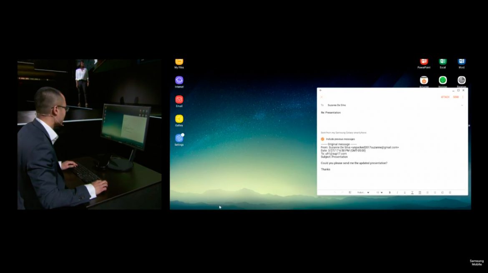
Task: Open the Gallery app icon
Action: [x=179, y=120]
